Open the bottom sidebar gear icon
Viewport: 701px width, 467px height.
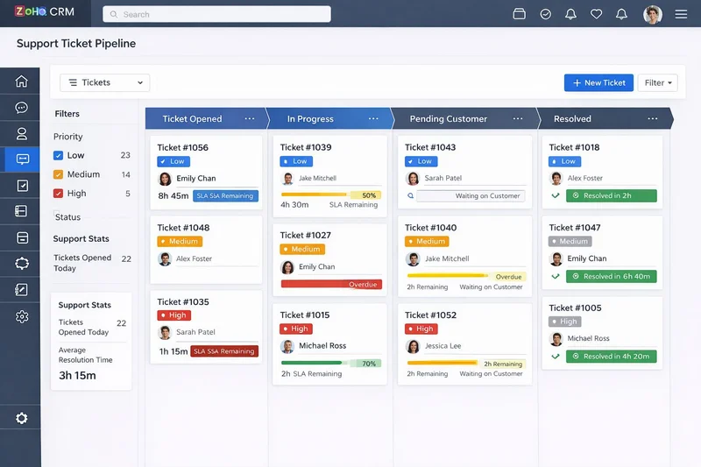tap(21, 418)
